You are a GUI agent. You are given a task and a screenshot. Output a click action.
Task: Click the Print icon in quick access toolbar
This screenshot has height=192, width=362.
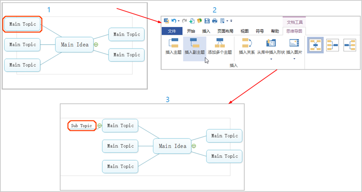(215, 21)
